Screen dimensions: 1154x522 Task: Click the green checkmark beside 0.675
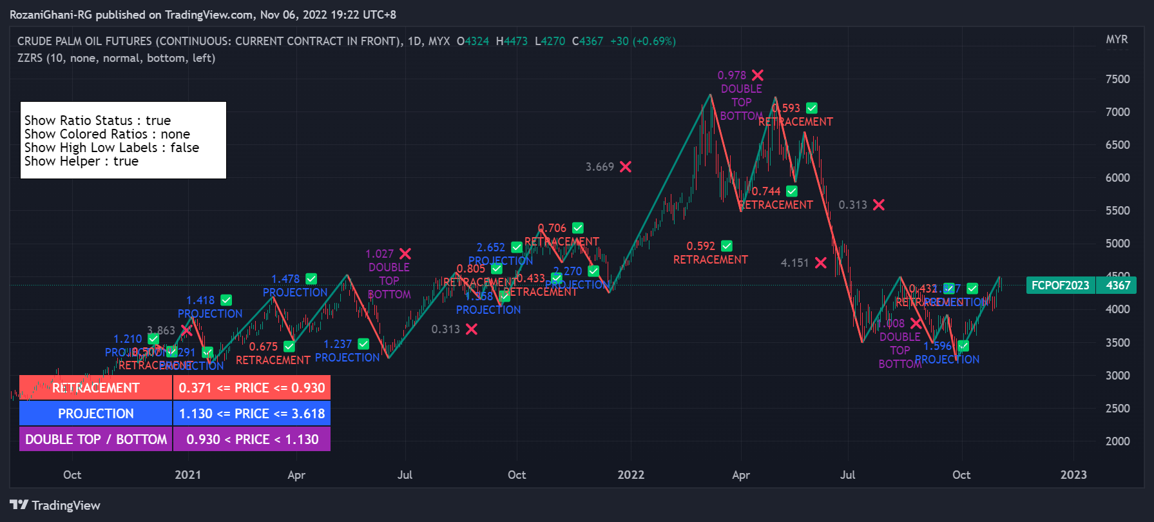(289, 347)
